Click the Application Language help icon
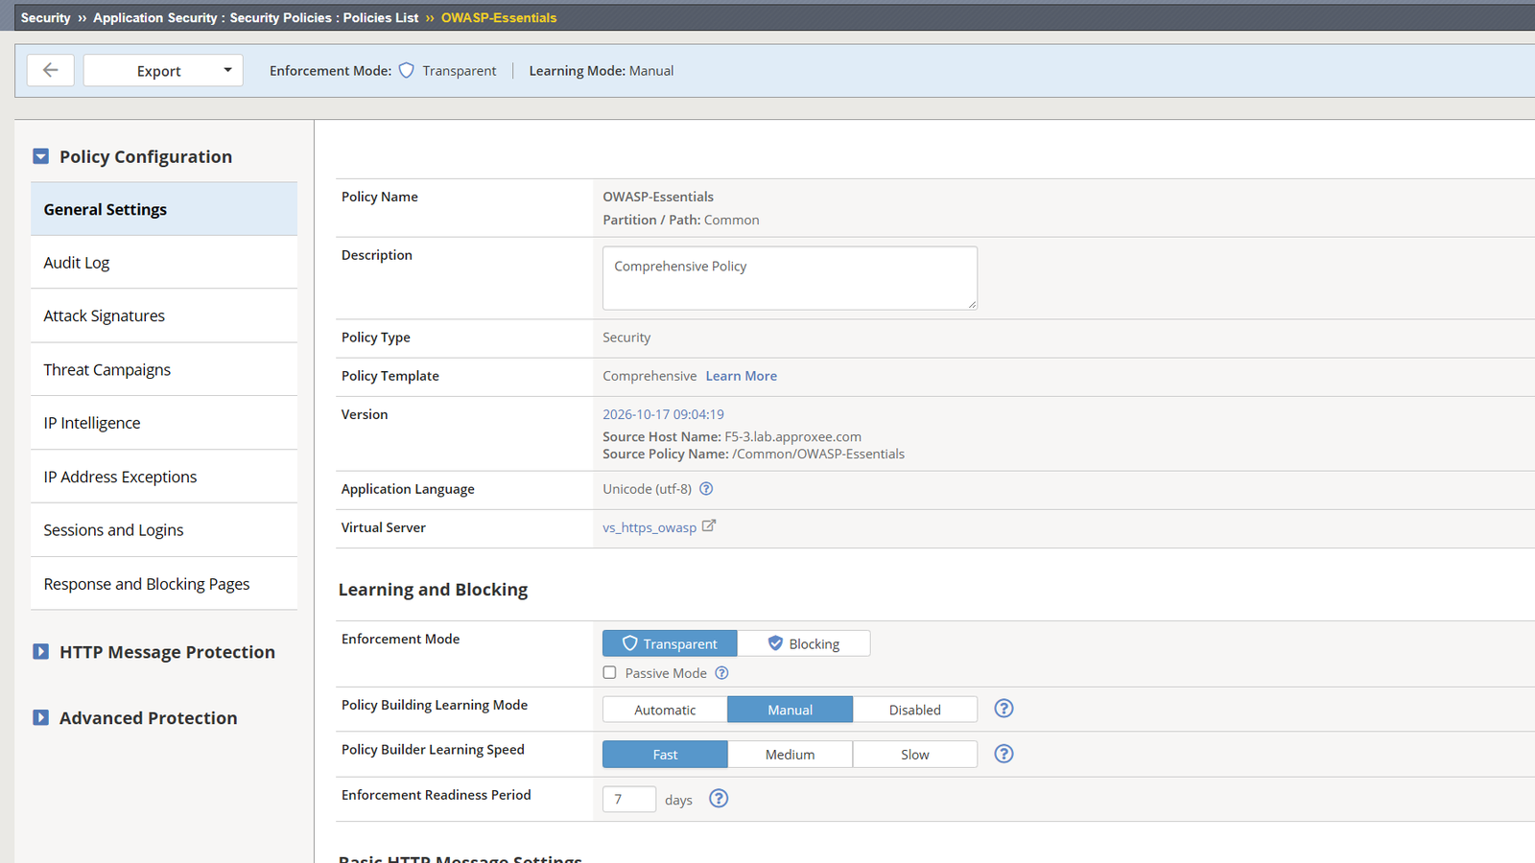The height and width of the screenshot is (863, 1535). pyautogui.click(x=706, y=489)
